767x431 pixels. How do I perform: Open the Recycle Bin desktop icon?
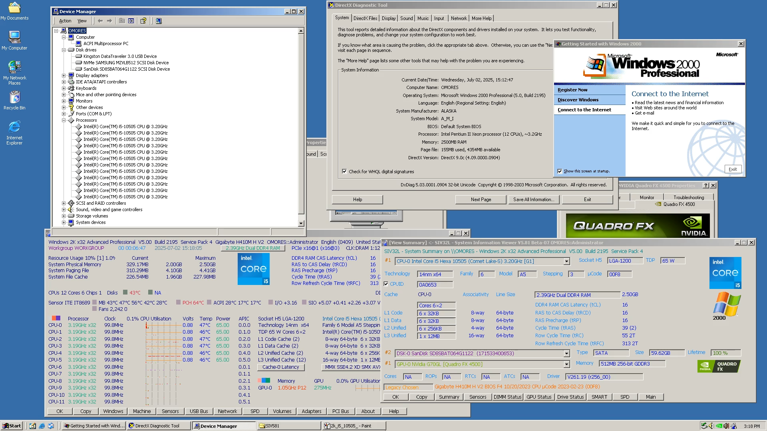point(14,100)
